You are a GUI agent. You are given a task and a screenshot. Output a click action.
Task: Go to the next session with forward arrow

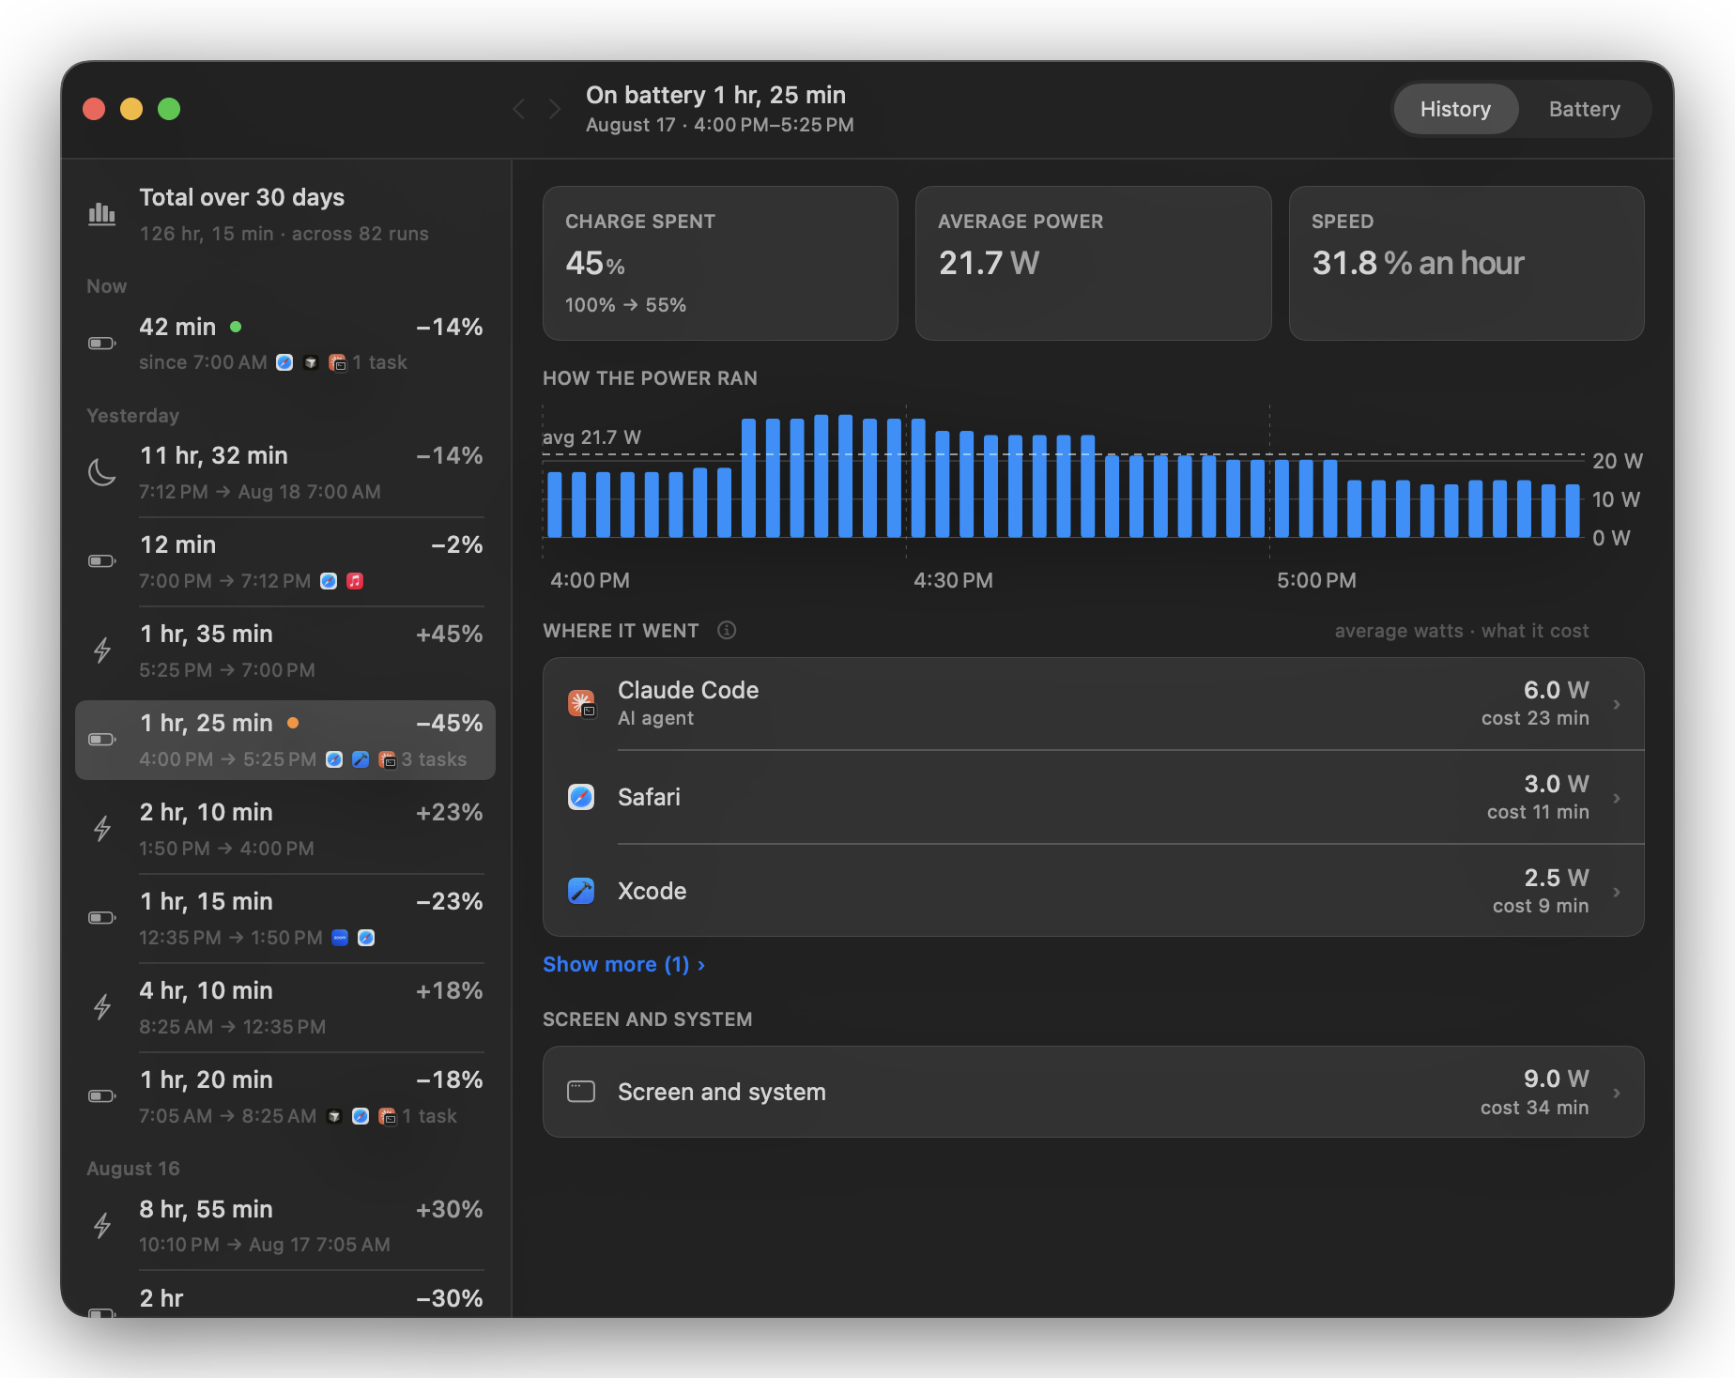coord(555,109)
